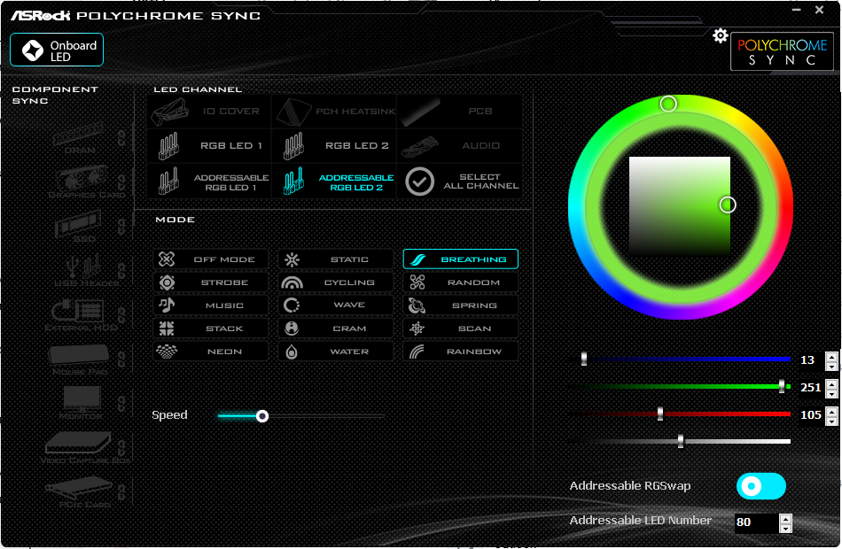Click the Polychrome Sync logo

pos(782,51)
